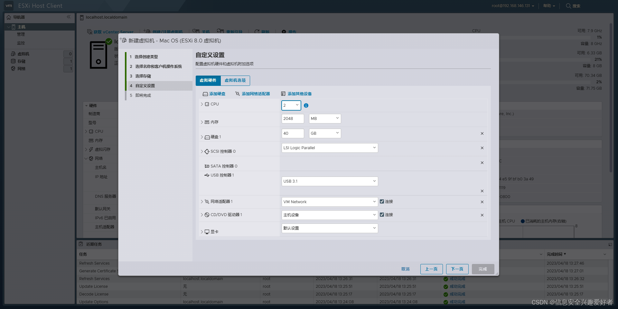Open the 帮助 menu in header
The width and height of the screenshot is (618, 309).
549,6
